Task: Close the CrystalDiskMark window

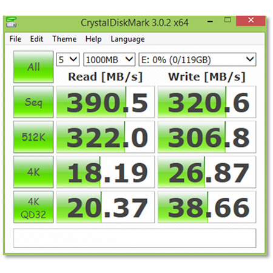Action: (x=251, y=21)
